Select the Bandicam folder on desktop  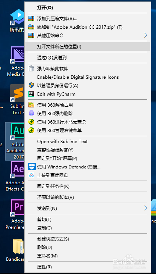coord(15,250)
